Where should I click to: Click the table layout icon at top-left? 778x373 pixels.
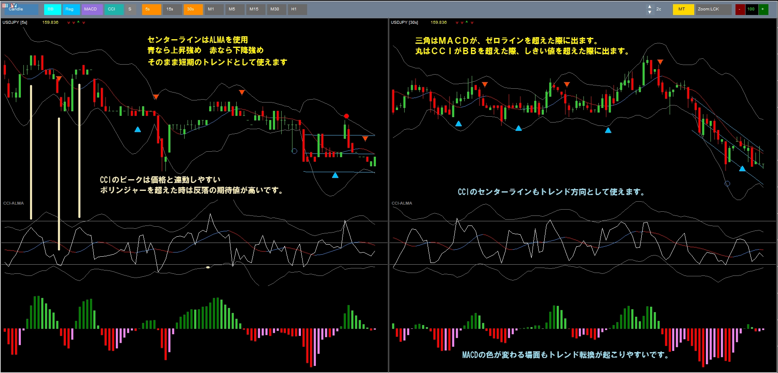click(x=5, y=5)
